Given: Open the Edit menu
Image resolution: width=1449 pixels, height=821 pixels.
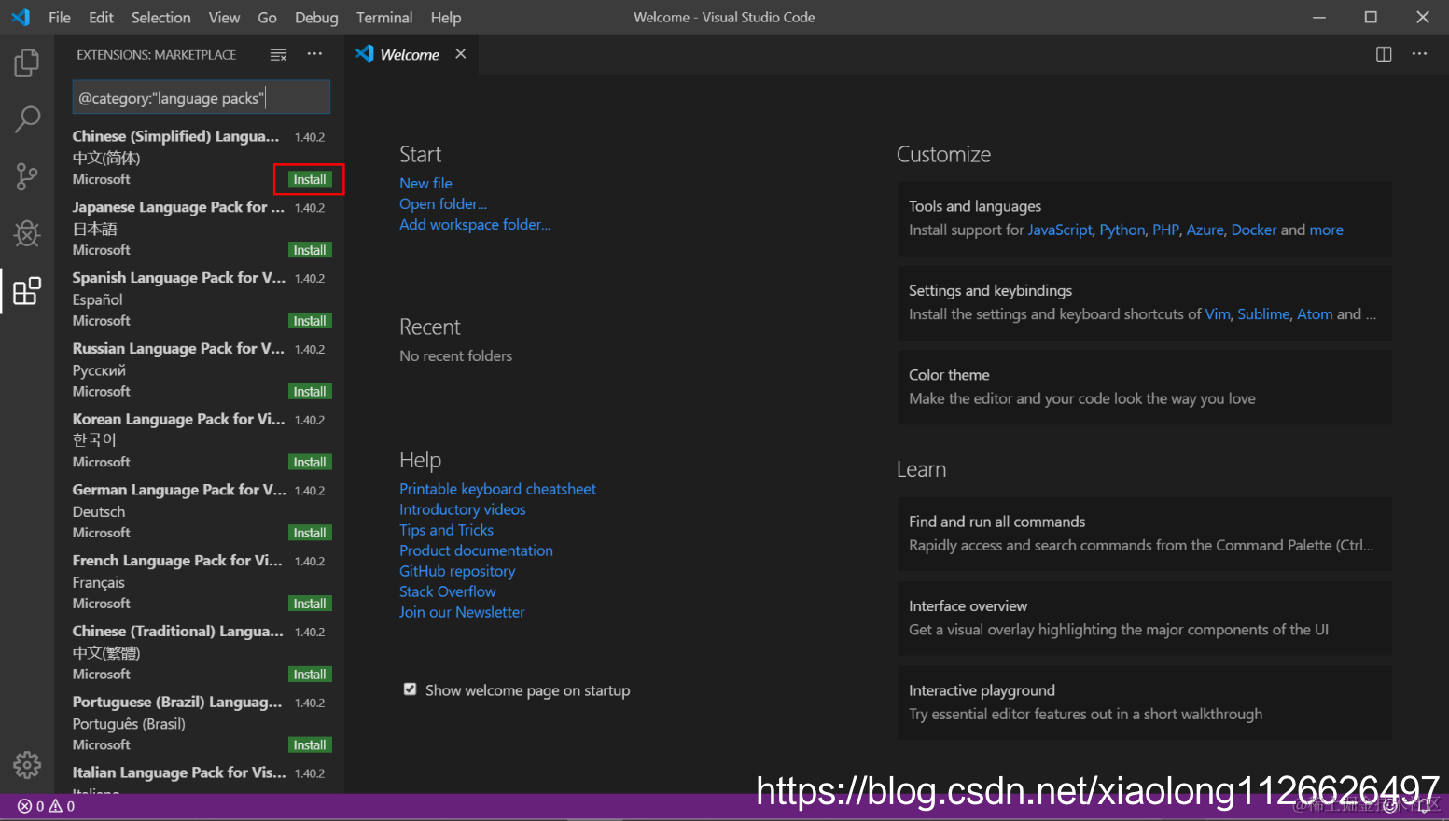Looking at the screenshot, I should 101,17.
